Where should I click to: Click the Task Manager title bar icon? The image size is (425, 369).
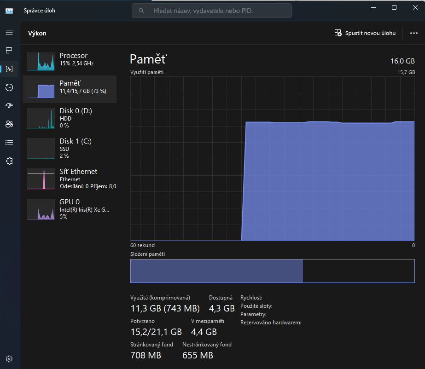[9, 11]
